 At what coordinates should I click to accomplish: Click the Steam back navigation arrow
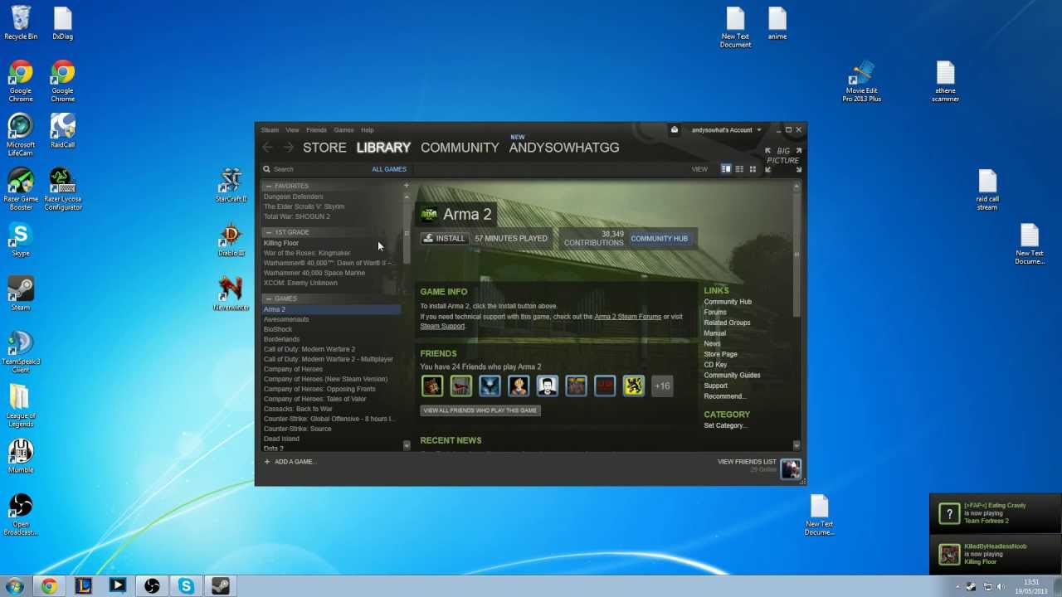pyautogui.click(x=267, y=148)
